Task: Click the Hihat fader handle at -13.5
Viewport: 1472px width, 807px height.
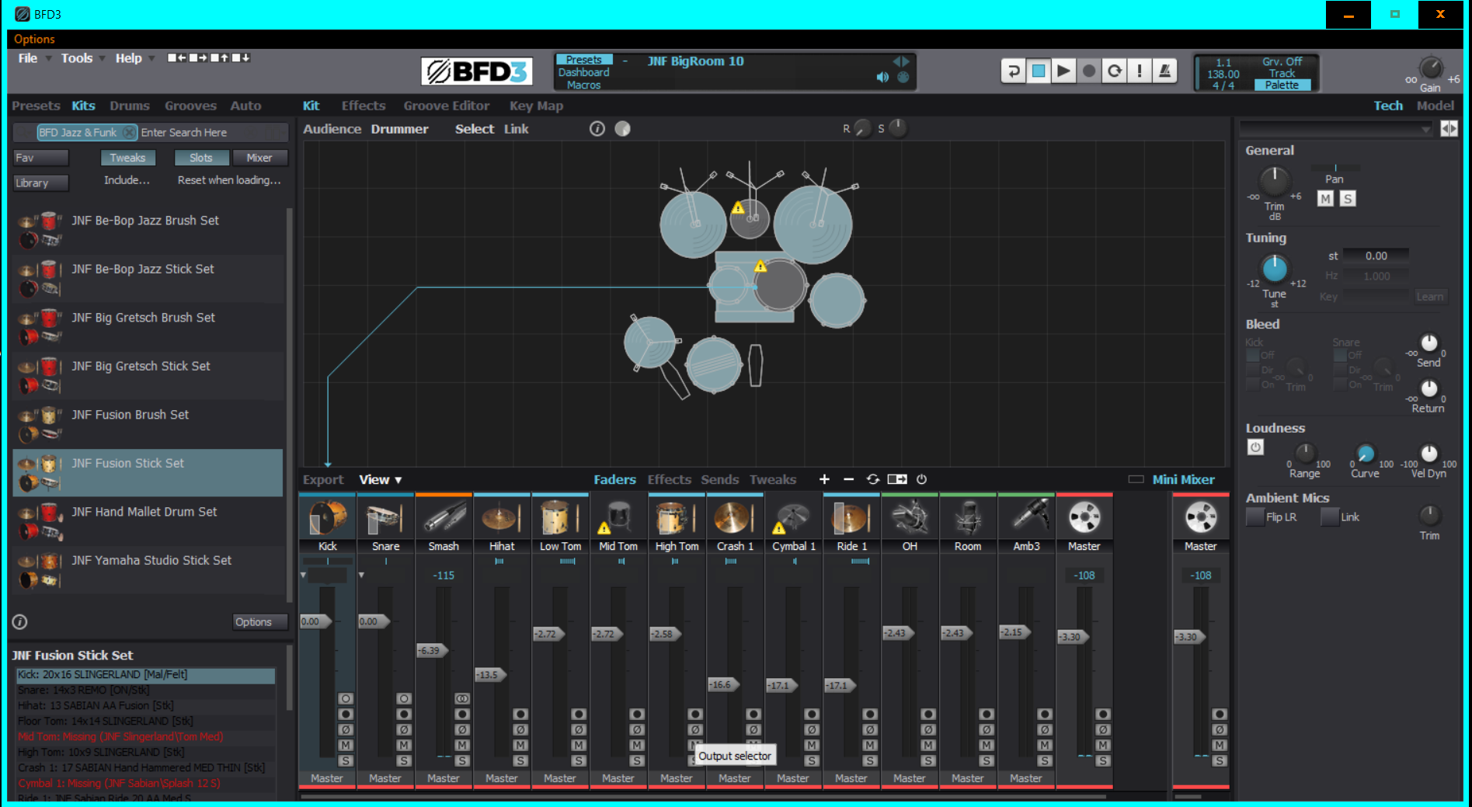Action: point(491,675)
